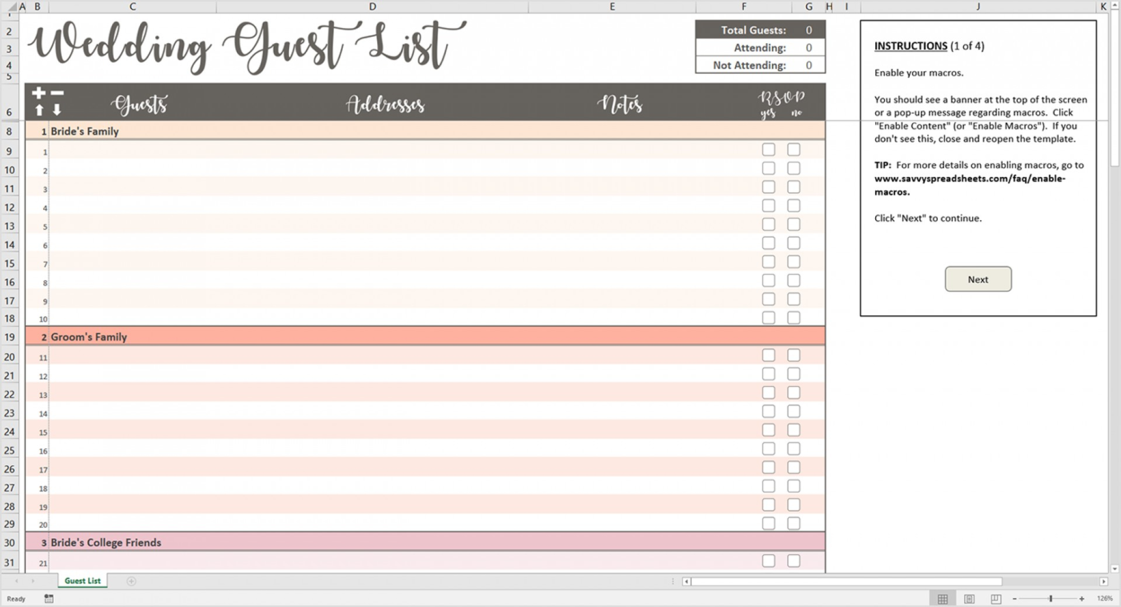Add a new guest row with the plus icon

(39, 93)
